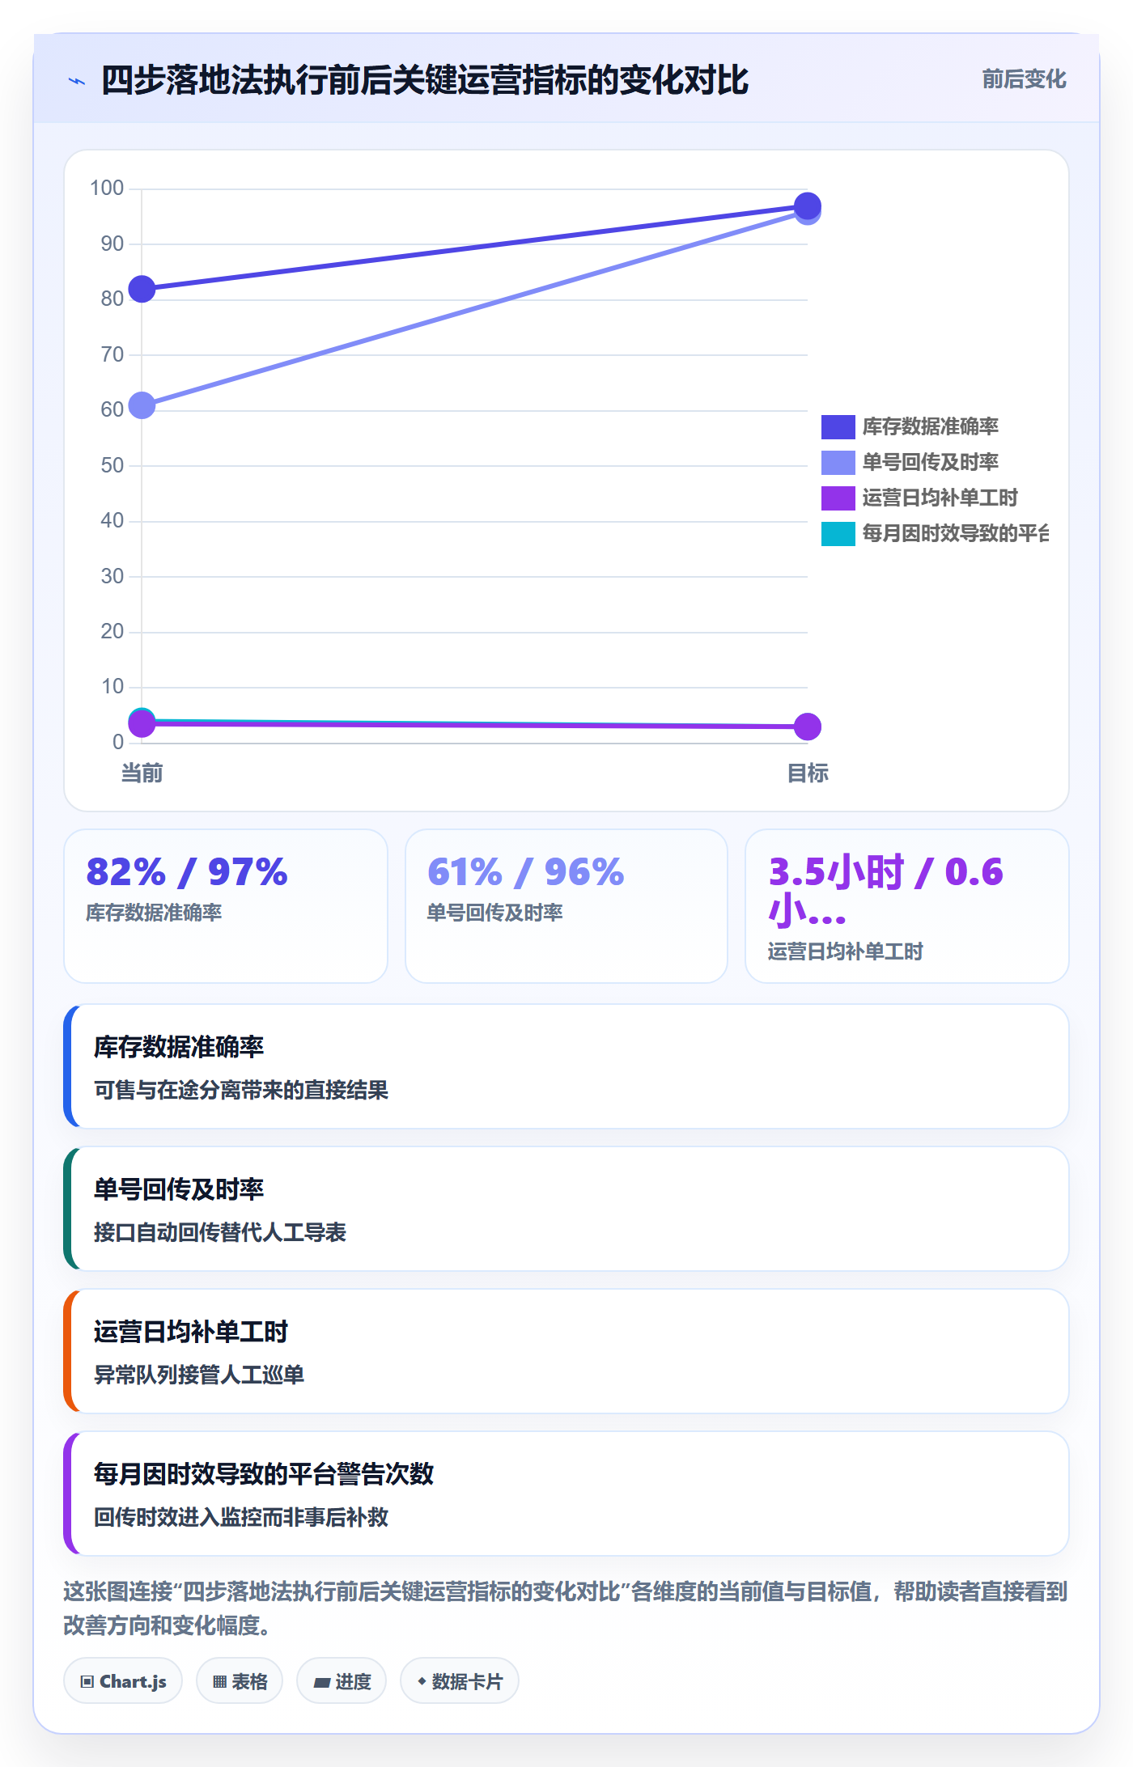Toggle the 库存数据准确率 legend color box
1133x1767 pixels.
tap(838, 426)
